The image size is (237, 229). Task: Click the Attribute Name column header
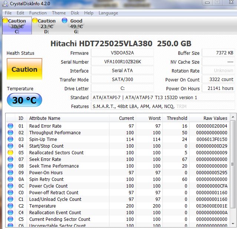68,118
